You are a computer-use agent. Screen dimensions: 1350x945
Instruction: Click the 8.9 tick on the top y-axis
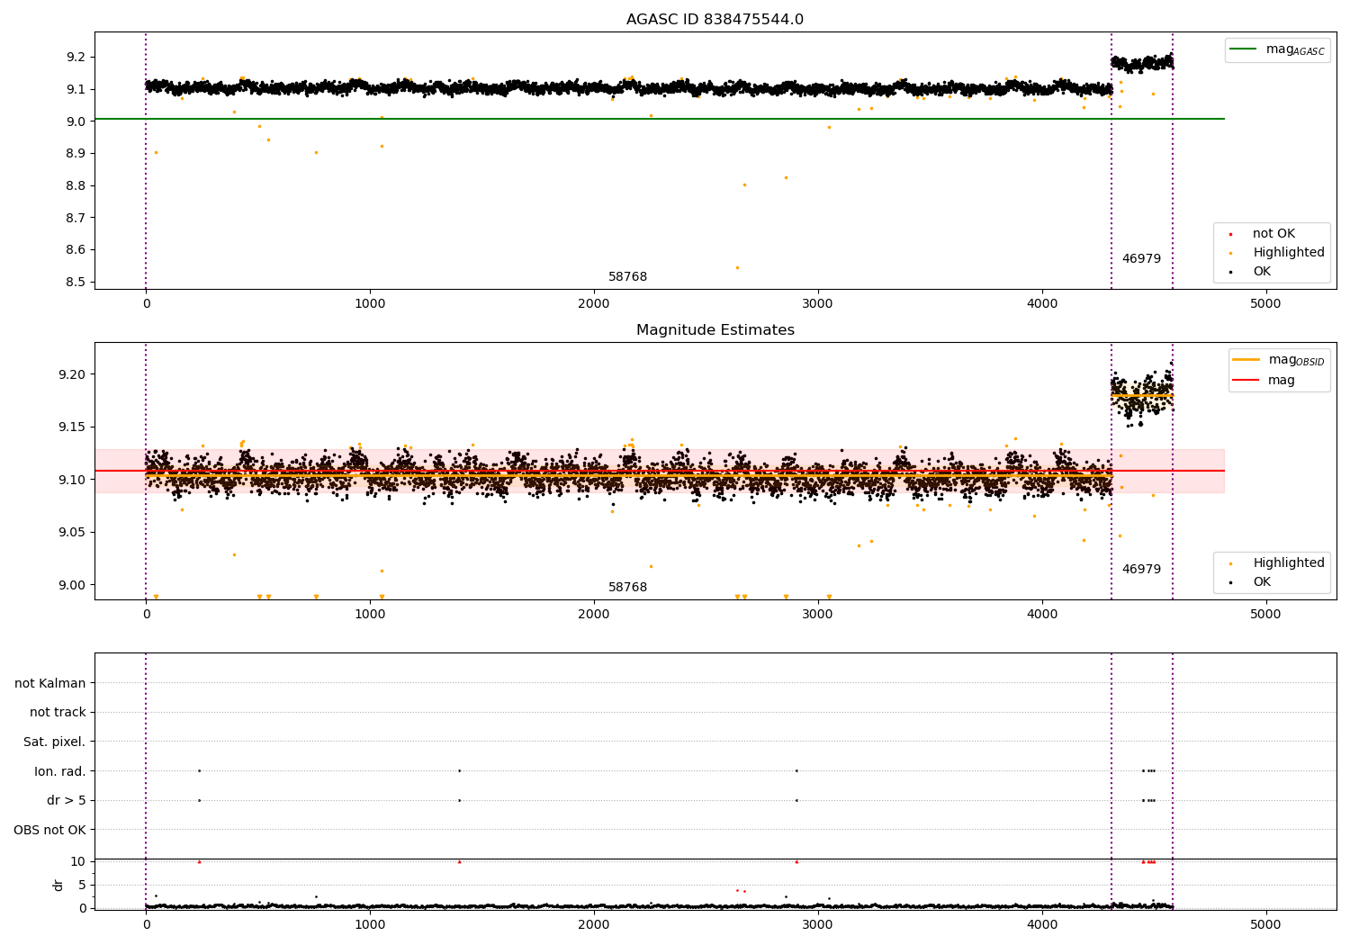pos(76,154)
